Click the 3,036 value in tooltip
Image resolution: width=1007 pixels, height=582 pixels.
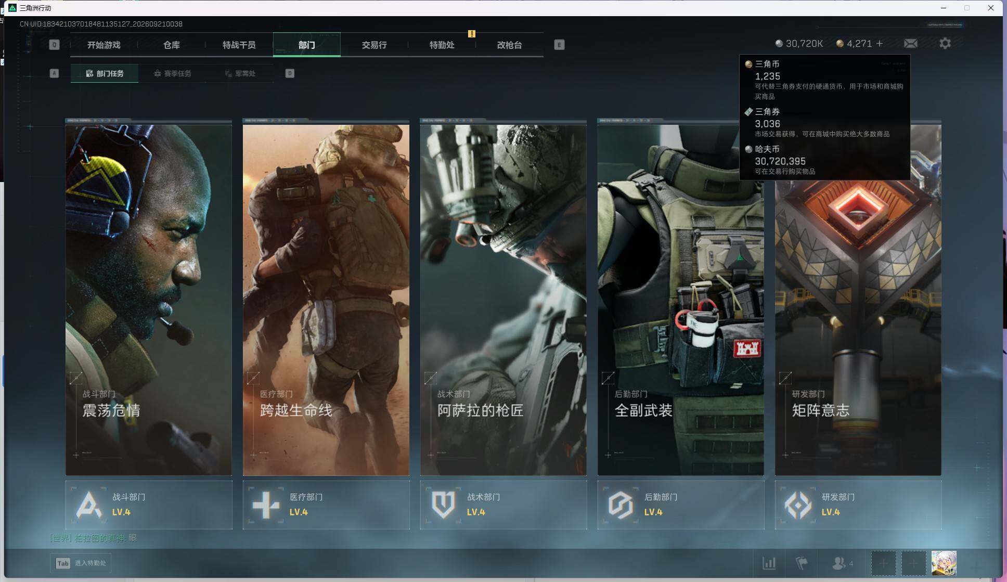[767, 124]
